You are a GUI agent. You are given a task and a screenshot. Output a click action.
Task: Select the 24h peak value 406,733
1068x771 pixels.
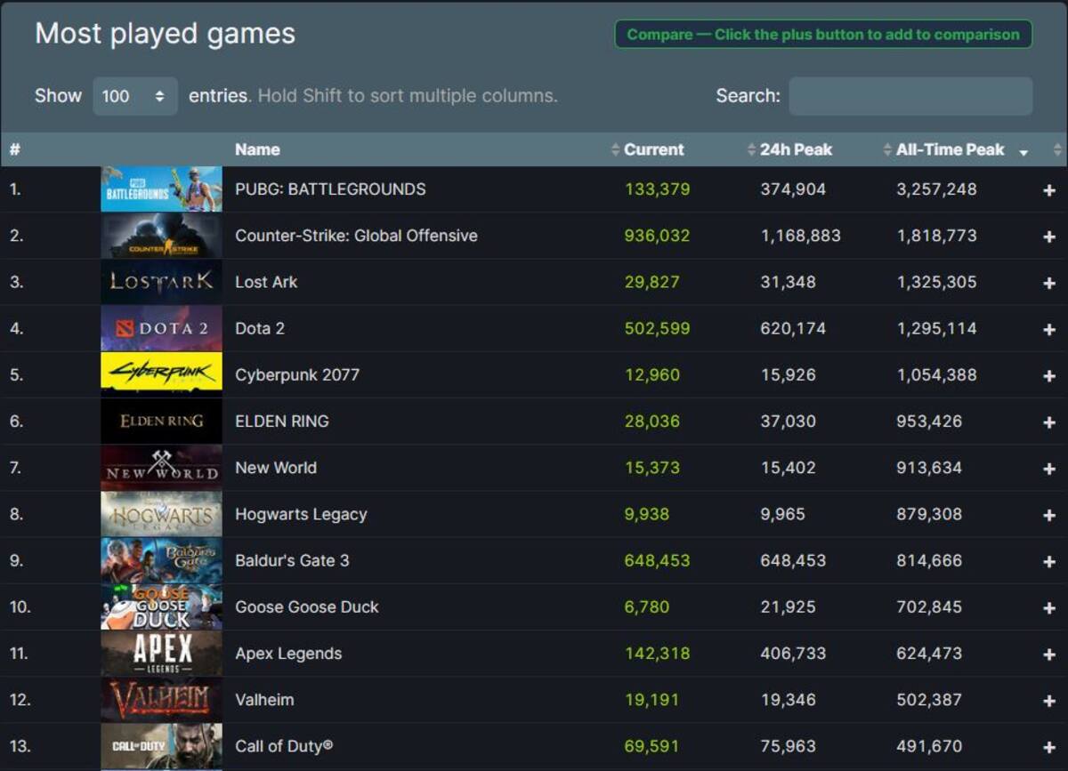[793, 654]
